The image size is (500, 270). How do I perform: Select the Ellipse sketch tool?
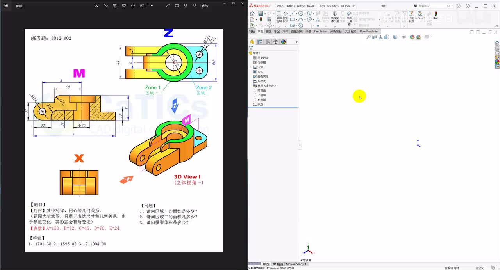309,19
